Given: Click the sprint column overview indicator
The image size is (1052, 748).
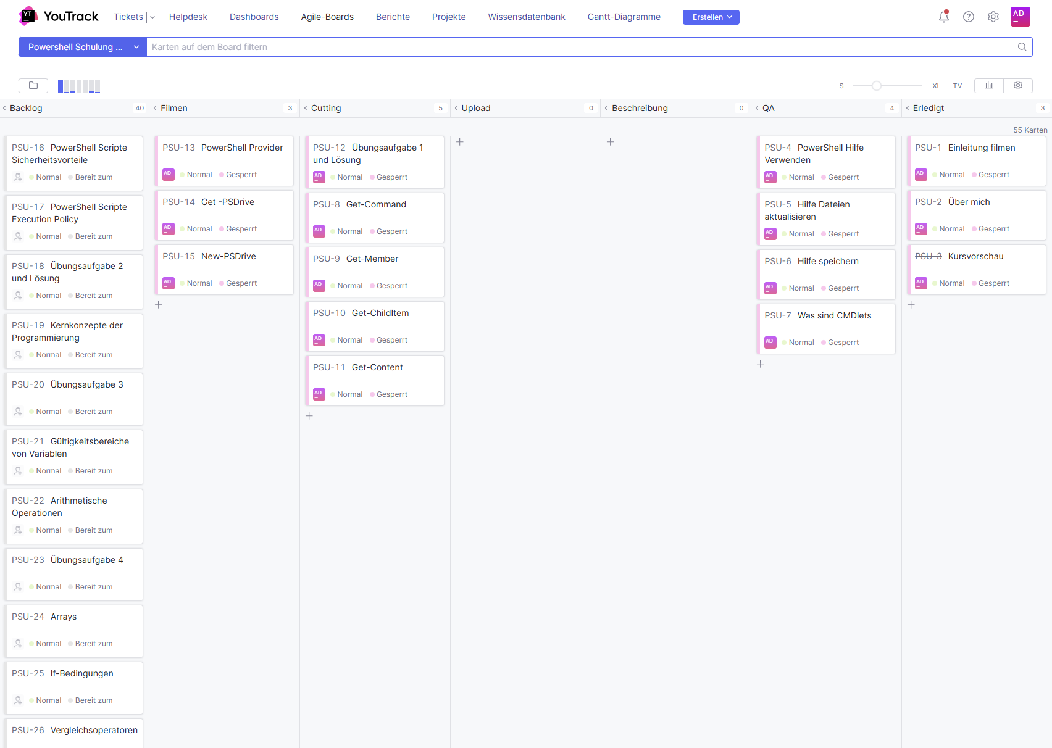Looking at the screenshot, I should coord(79,86).
